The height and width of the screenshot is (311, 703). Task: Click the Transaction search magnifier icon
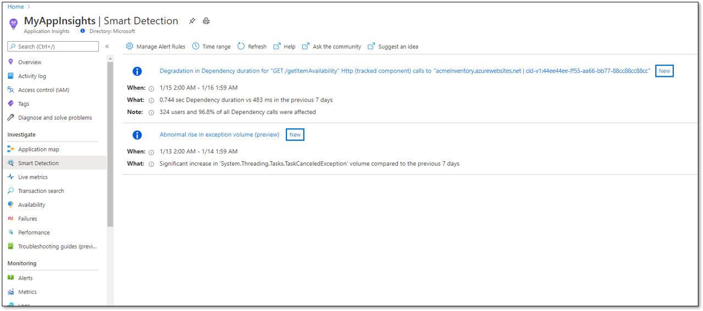coord(10,191)
